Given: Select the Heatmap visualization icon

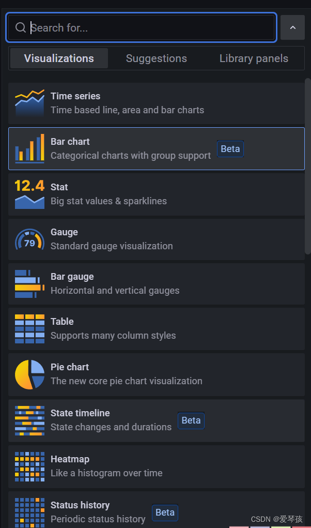Looking at the screenshot, I should [x=29, y=466].
